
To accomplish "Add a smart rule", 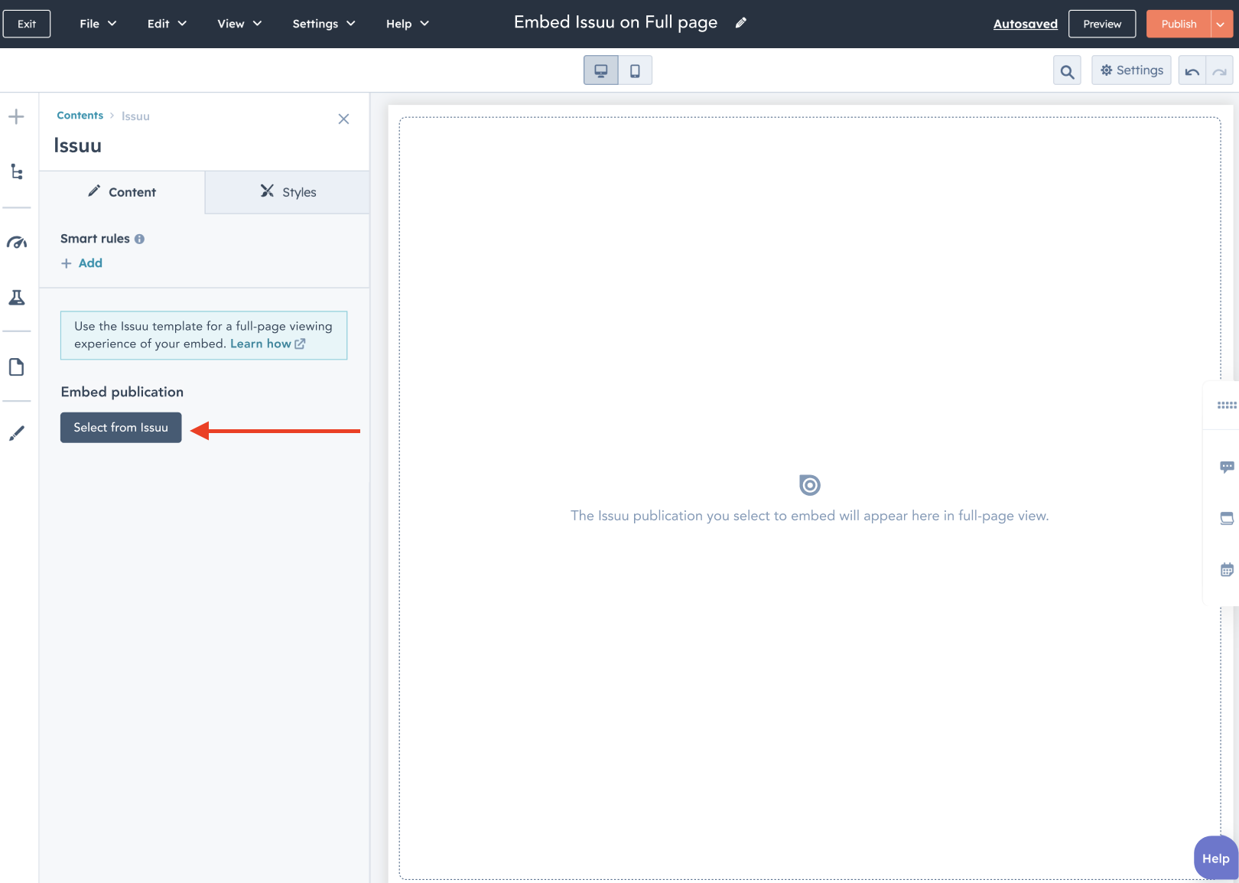I will point(82,263).
